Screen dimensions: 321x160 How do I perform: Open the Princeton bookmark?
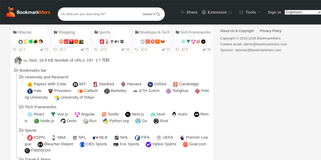point(59,91)
